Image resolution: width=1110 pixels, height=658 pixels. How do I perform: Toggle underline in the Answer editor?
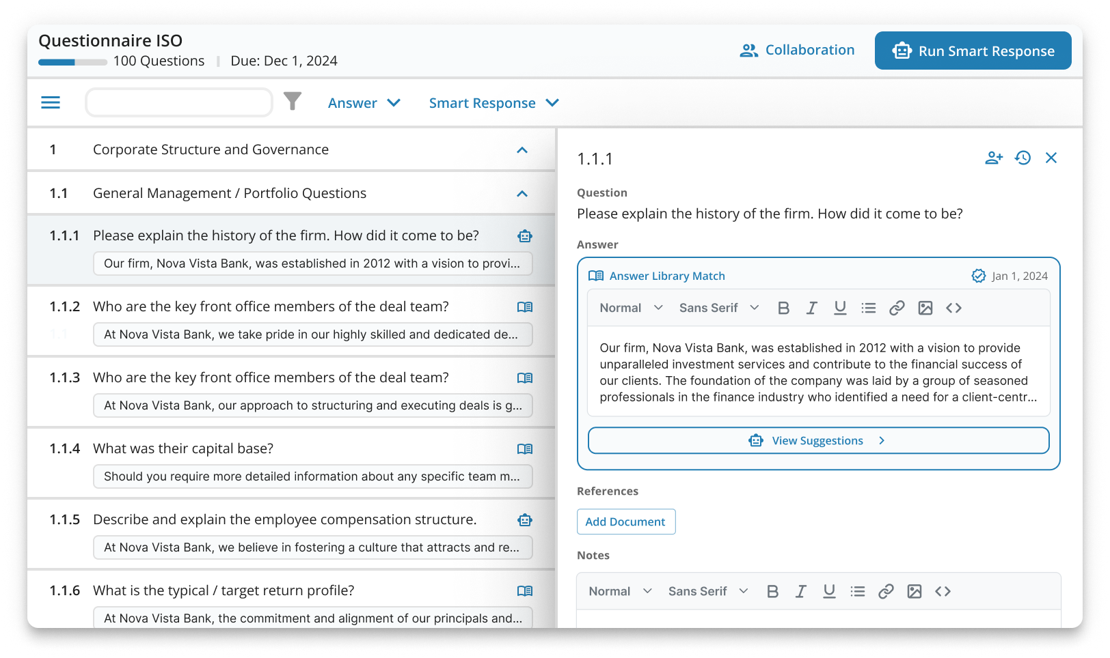click(840, 308)
